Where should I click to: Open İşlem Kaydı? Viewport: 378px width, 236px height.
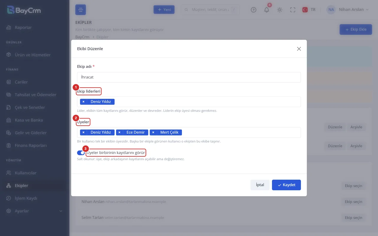(x=35, y=198)
